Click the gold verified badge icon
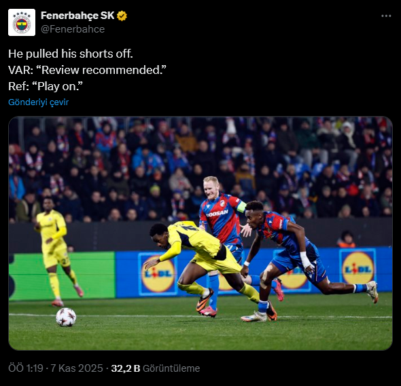401x386 pixels. 122,16
